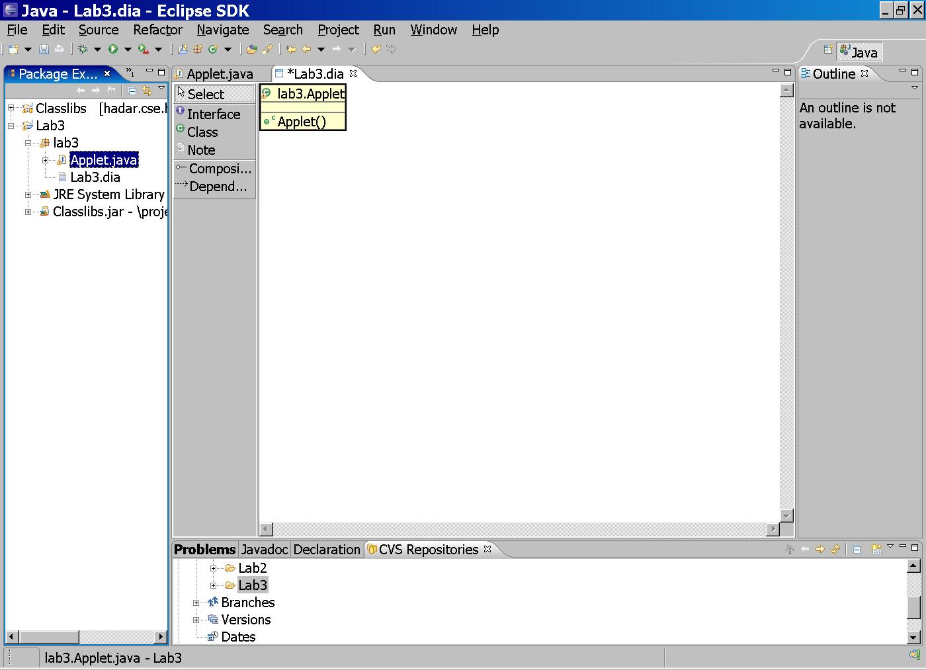Click the Add CVS Repository icon
This screenshot has width=926, height=670.
pyautogui.click(x=876, y=549)
